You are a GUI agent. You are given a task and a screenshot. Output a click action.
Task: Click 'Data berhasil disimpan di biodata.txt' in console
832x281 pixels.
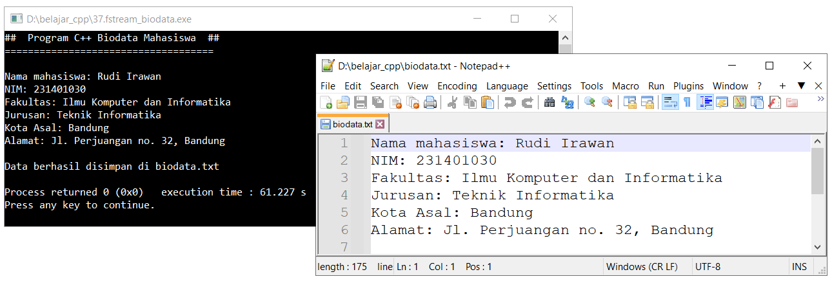tap(112, 167)
